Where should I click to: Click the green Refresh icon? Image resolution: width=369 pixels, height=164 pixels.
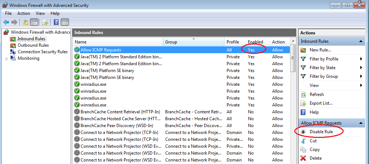click(304, 94)
